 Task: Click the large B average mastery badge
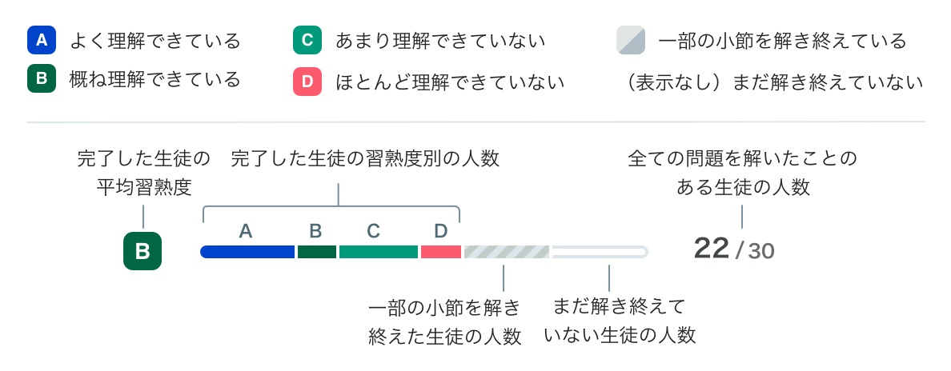[142, 251]
